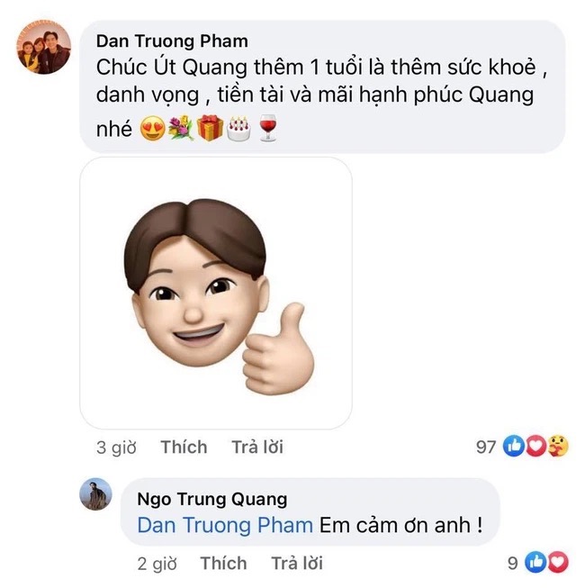This screenshot has height=588, width=585.
Task: Click the care hug reaction icon
Action: [x=558, y=446]
